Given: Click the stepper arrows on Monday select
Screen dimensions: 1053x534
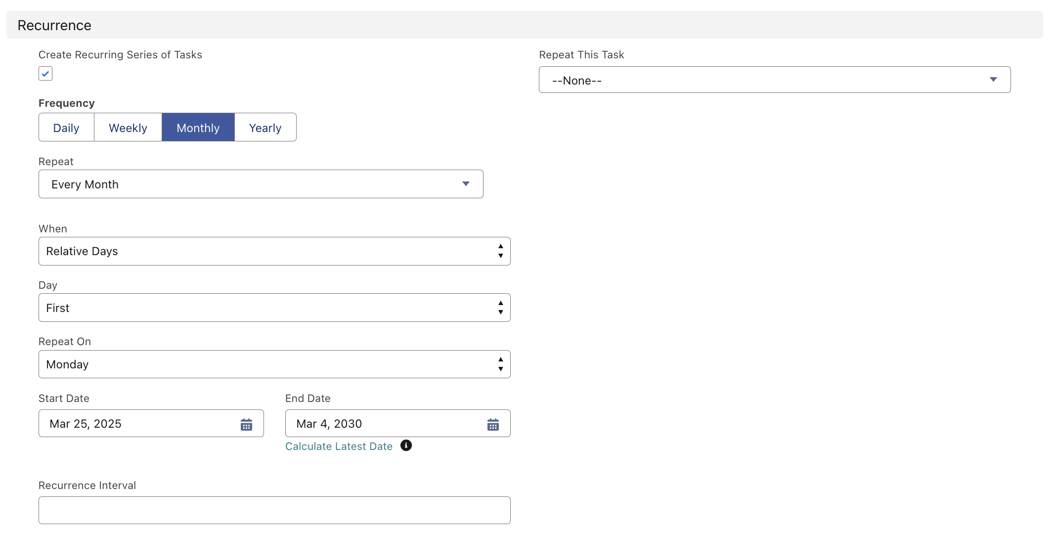Looking at the screenshot, I should (500, 364).
